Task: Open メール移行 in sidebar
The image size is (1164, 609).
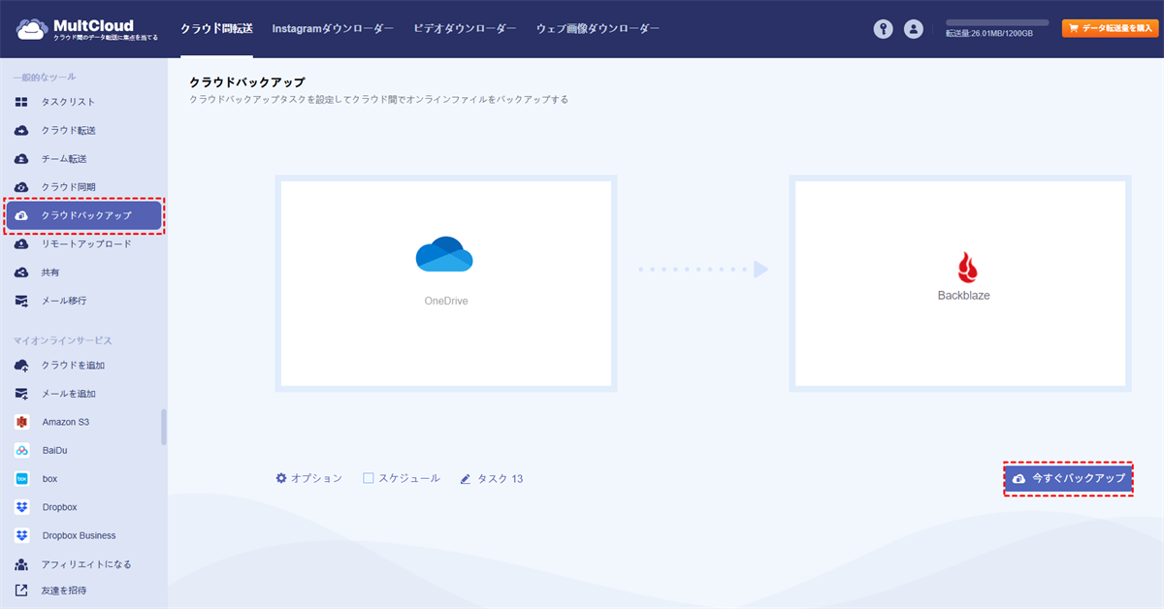Action: [x=64, y=301]
